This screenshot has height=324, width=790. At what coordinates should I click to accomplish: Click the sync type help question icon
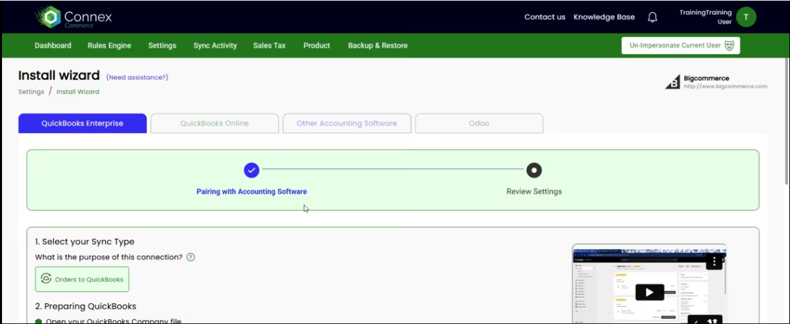190,257
